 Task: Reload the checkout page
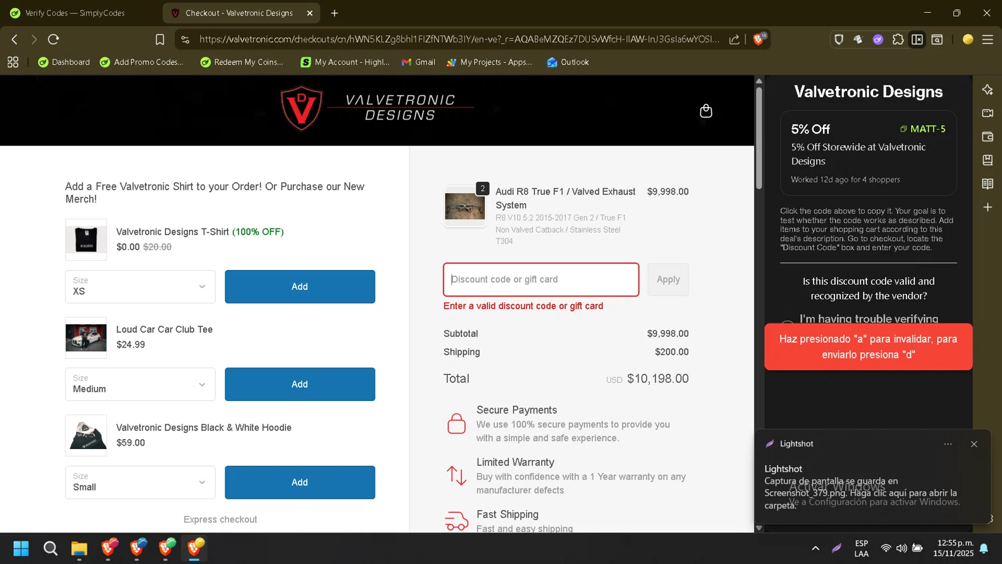54,39
